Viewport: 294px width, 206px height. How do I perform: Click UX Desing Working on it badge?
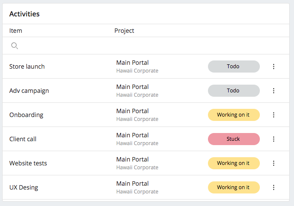[x=233, y=187]
